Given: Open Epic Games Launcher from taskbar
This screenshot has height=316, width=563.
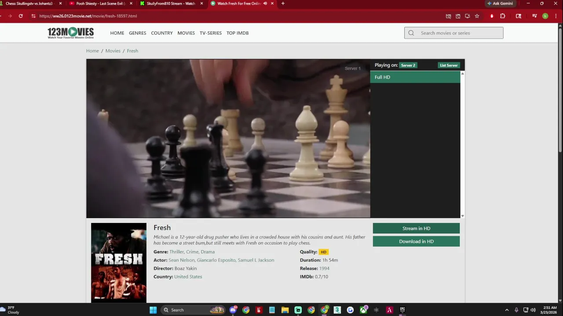Looking at the screenshot, I should pyautogui.click(x=402, y=310).
